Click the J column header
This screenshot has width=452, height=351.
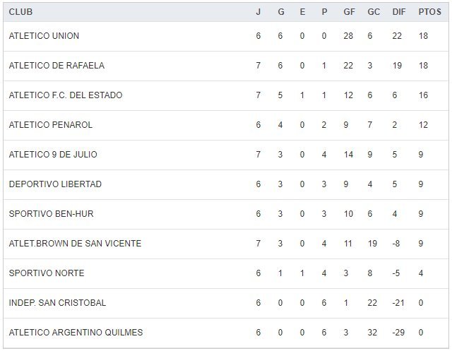[258, 12]
